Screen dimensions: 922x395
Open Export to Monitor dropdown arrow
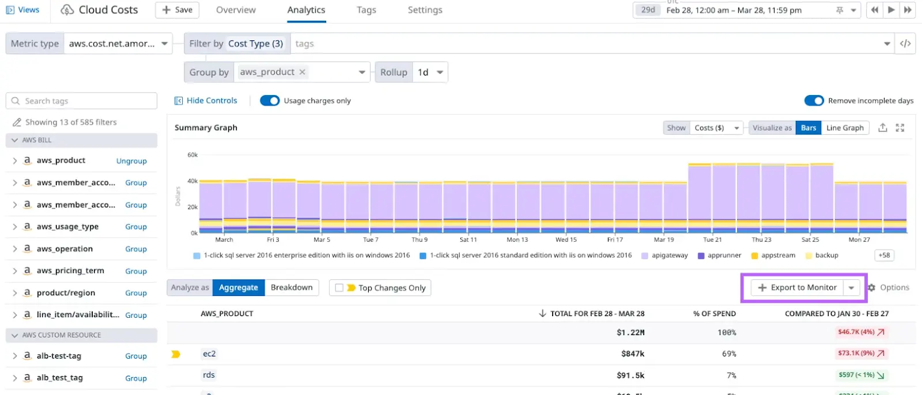point(851,287)
